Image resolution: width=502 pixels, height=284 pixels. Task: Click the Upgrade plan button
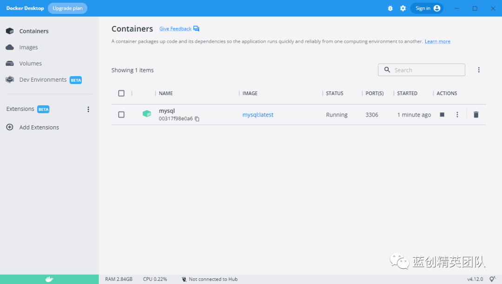67,8
